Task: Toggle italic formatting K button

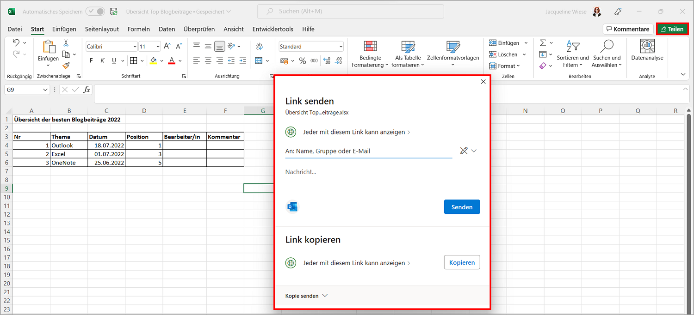Action: tap(102, 61)
